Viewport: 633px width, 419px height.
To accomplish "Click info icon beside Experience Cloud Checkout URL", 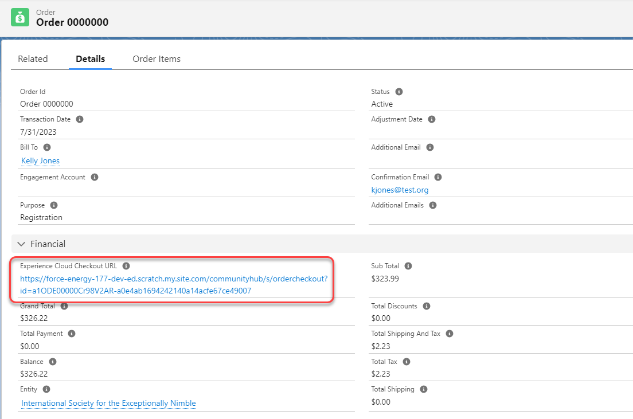I will click(126, 266).
